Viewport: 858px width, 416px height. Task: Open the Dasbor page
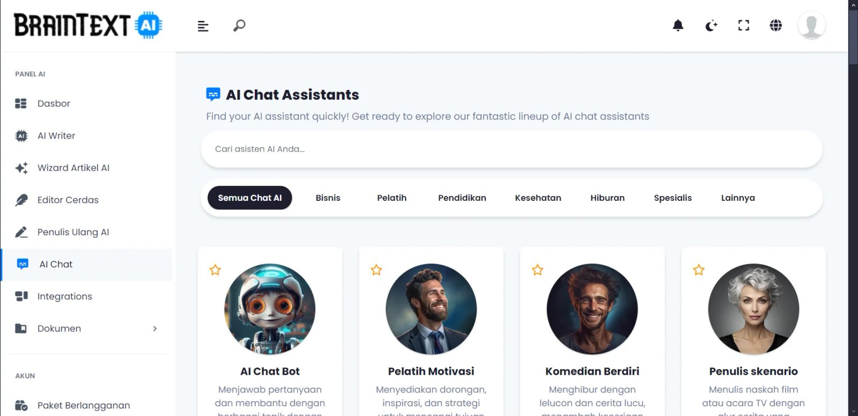[x=54, y=103]
